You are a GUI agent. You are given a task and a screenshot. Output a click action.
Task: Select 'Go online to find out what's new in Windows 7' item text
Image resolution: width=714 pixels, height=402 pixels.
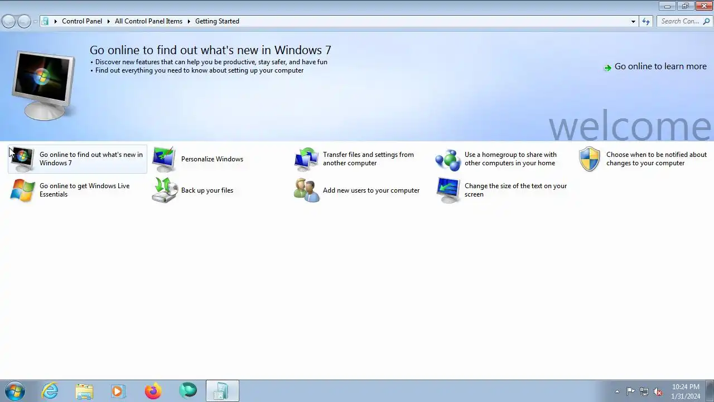coord(91,159)
